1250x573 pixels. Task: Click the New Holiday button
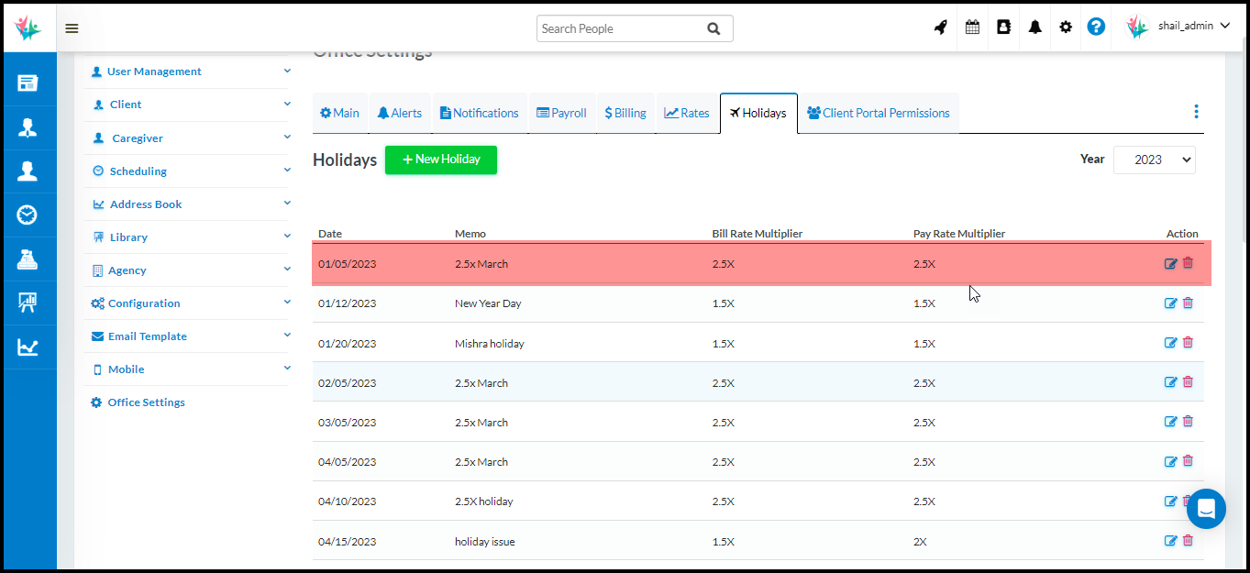(440, 160)
